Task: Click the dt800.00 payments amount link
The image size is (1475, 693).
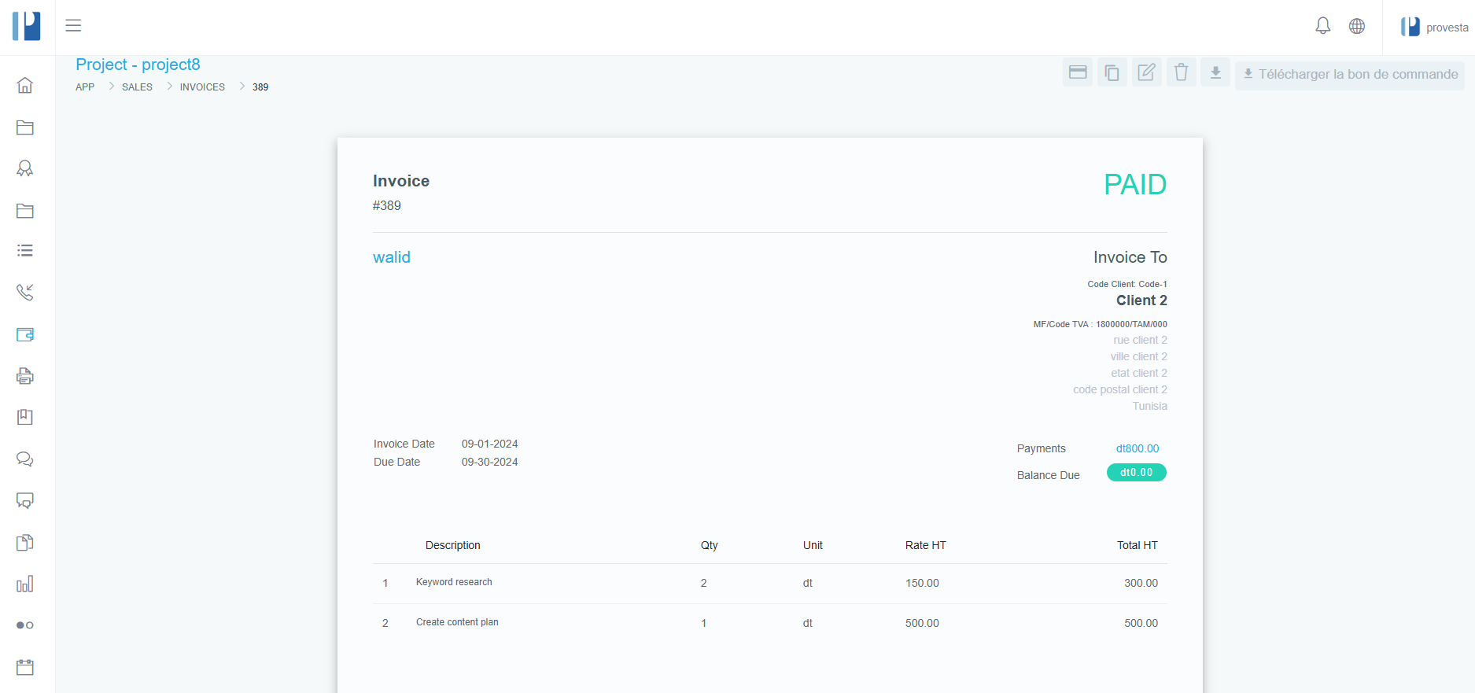Action: (1137, 448)
